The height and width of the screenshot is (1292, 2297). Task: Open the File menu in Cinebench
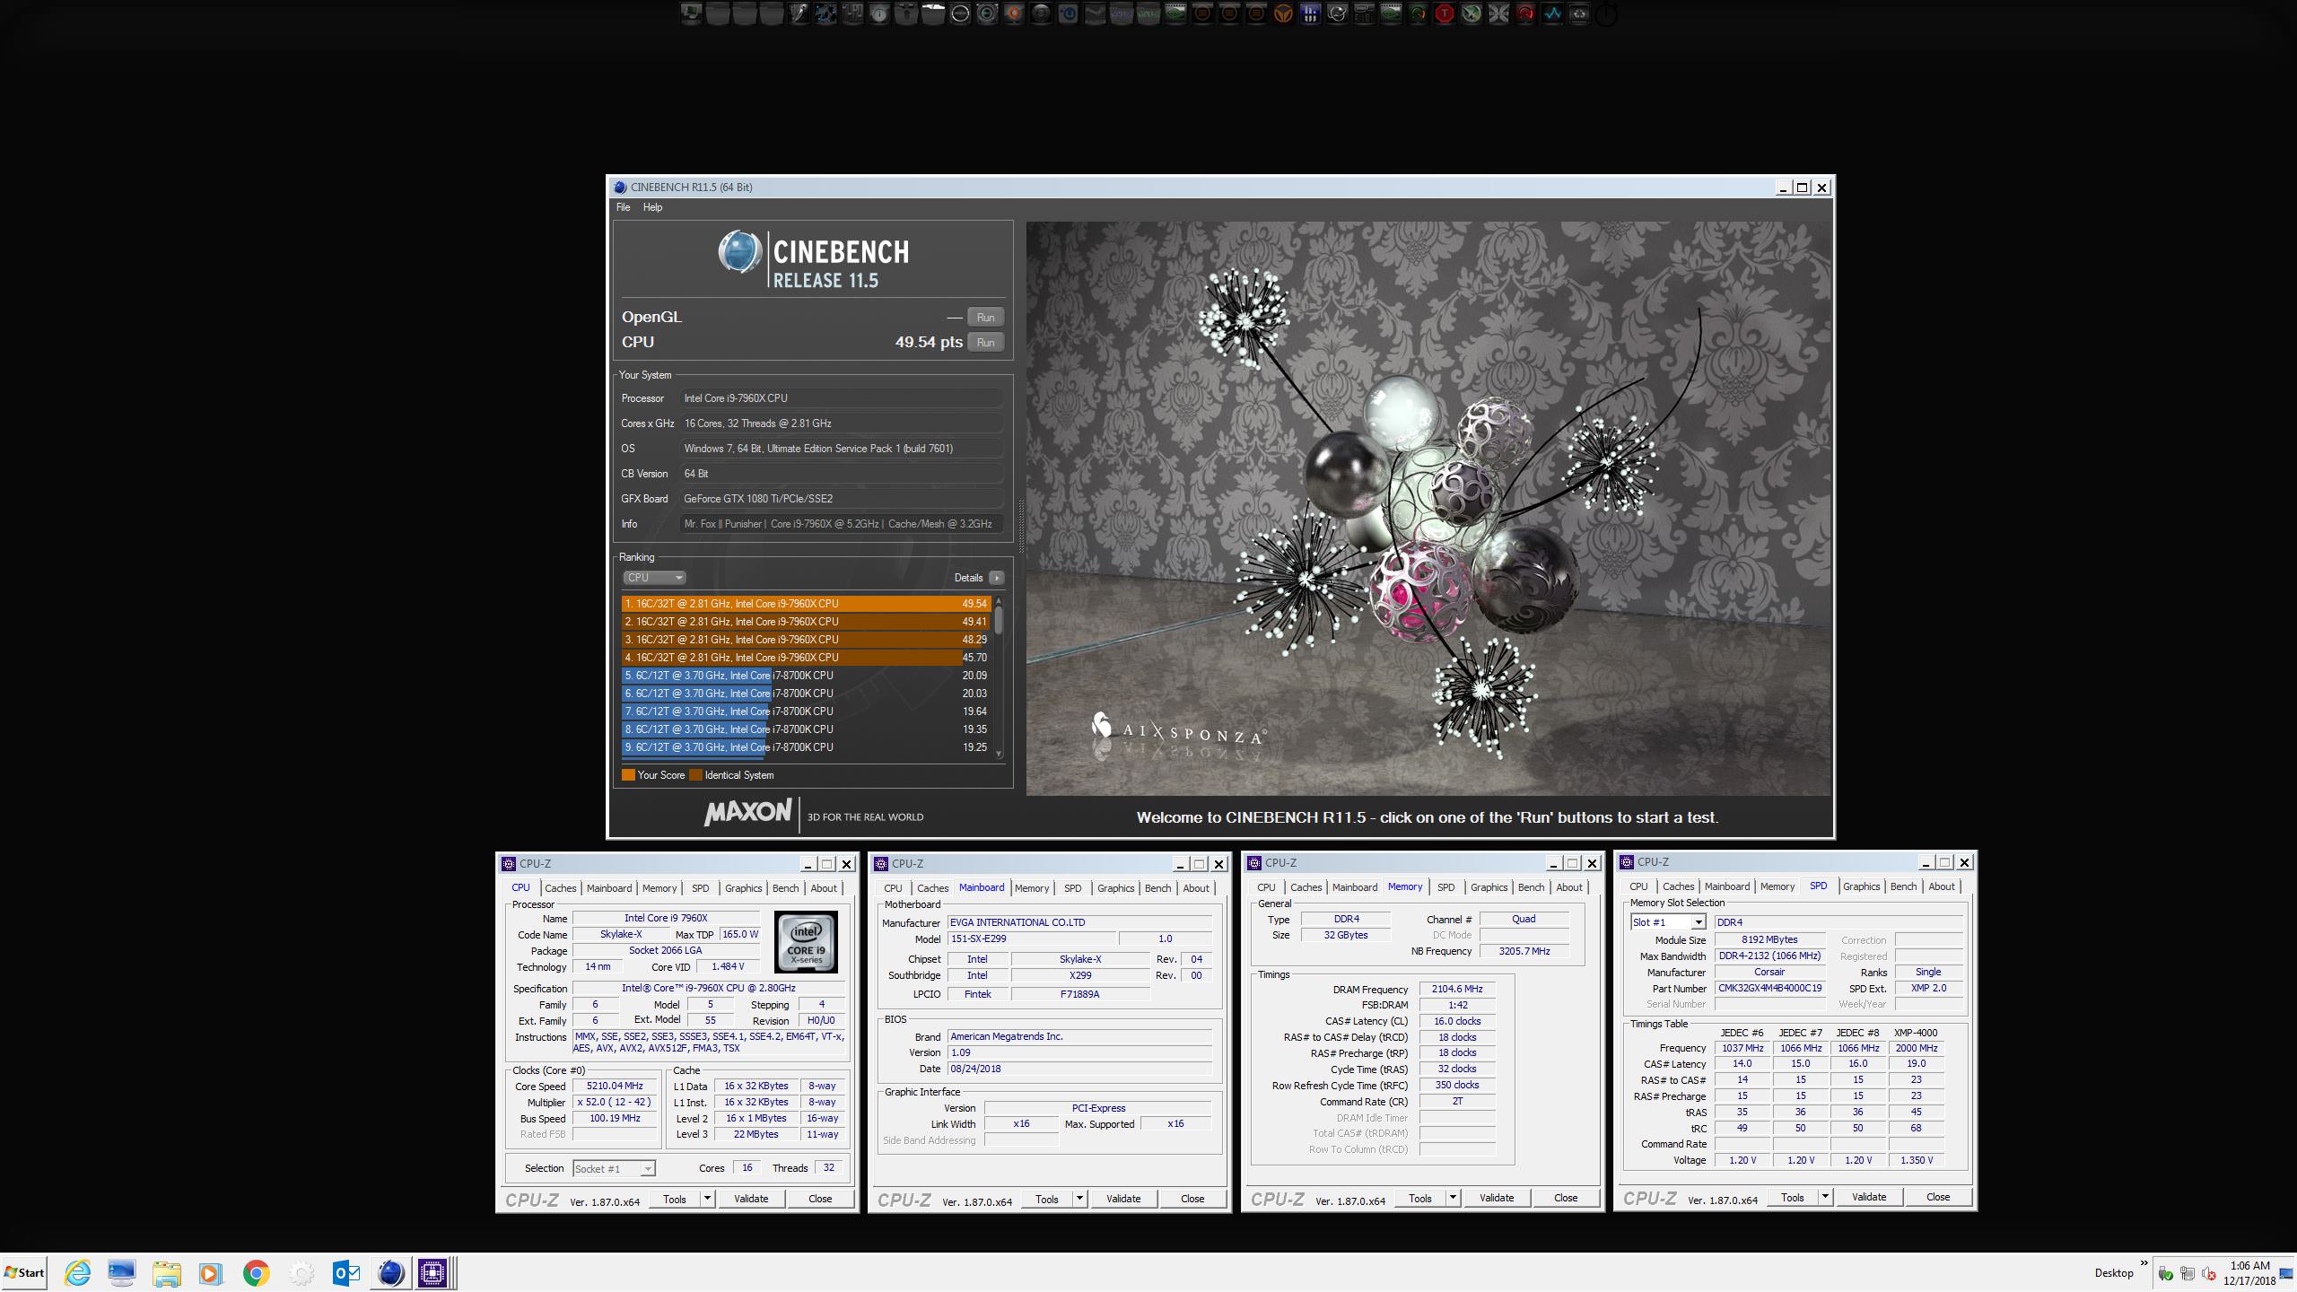click(623, 207)
